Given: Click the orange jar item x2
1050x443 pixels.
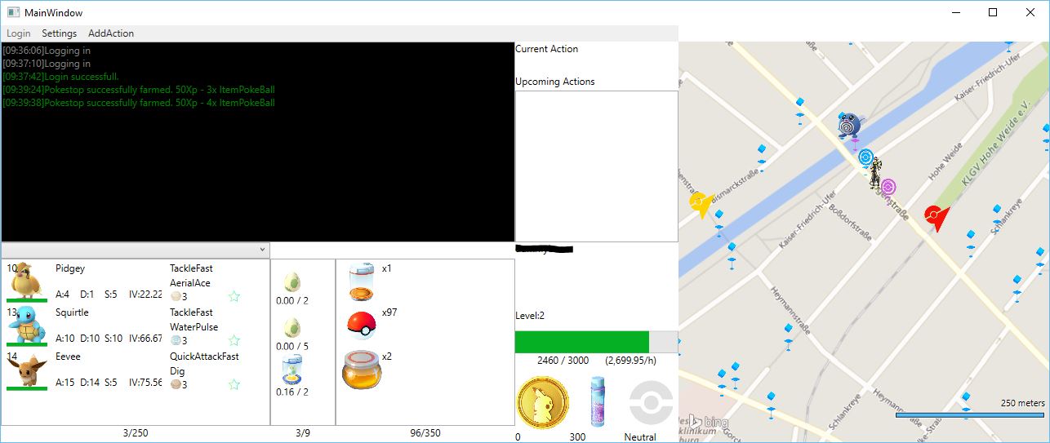Looking at the screenshot, I should click(362, 370).
